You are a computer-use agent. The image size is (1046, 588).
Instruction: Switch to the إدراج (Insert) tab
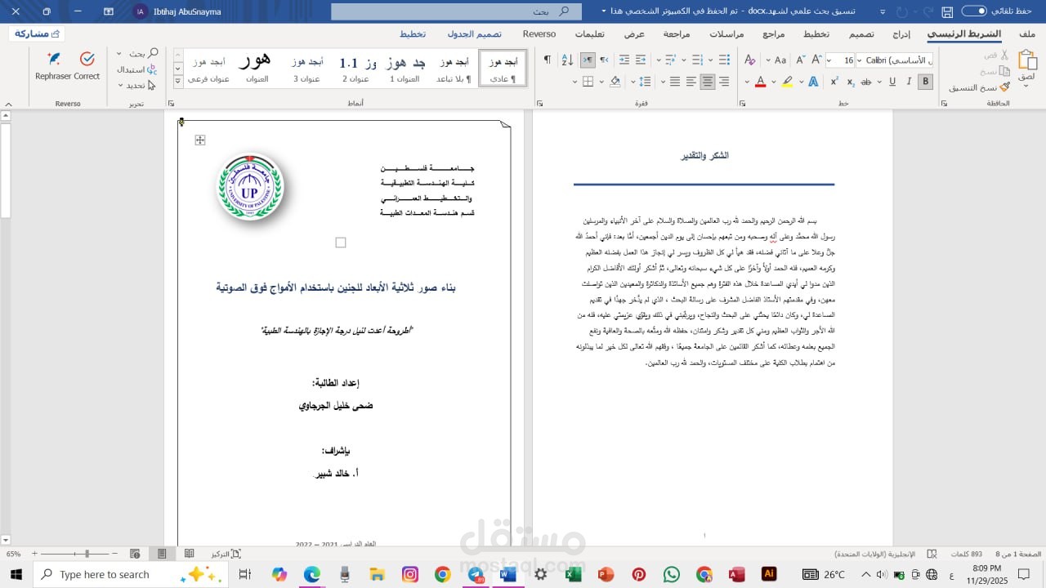[901, 34]
